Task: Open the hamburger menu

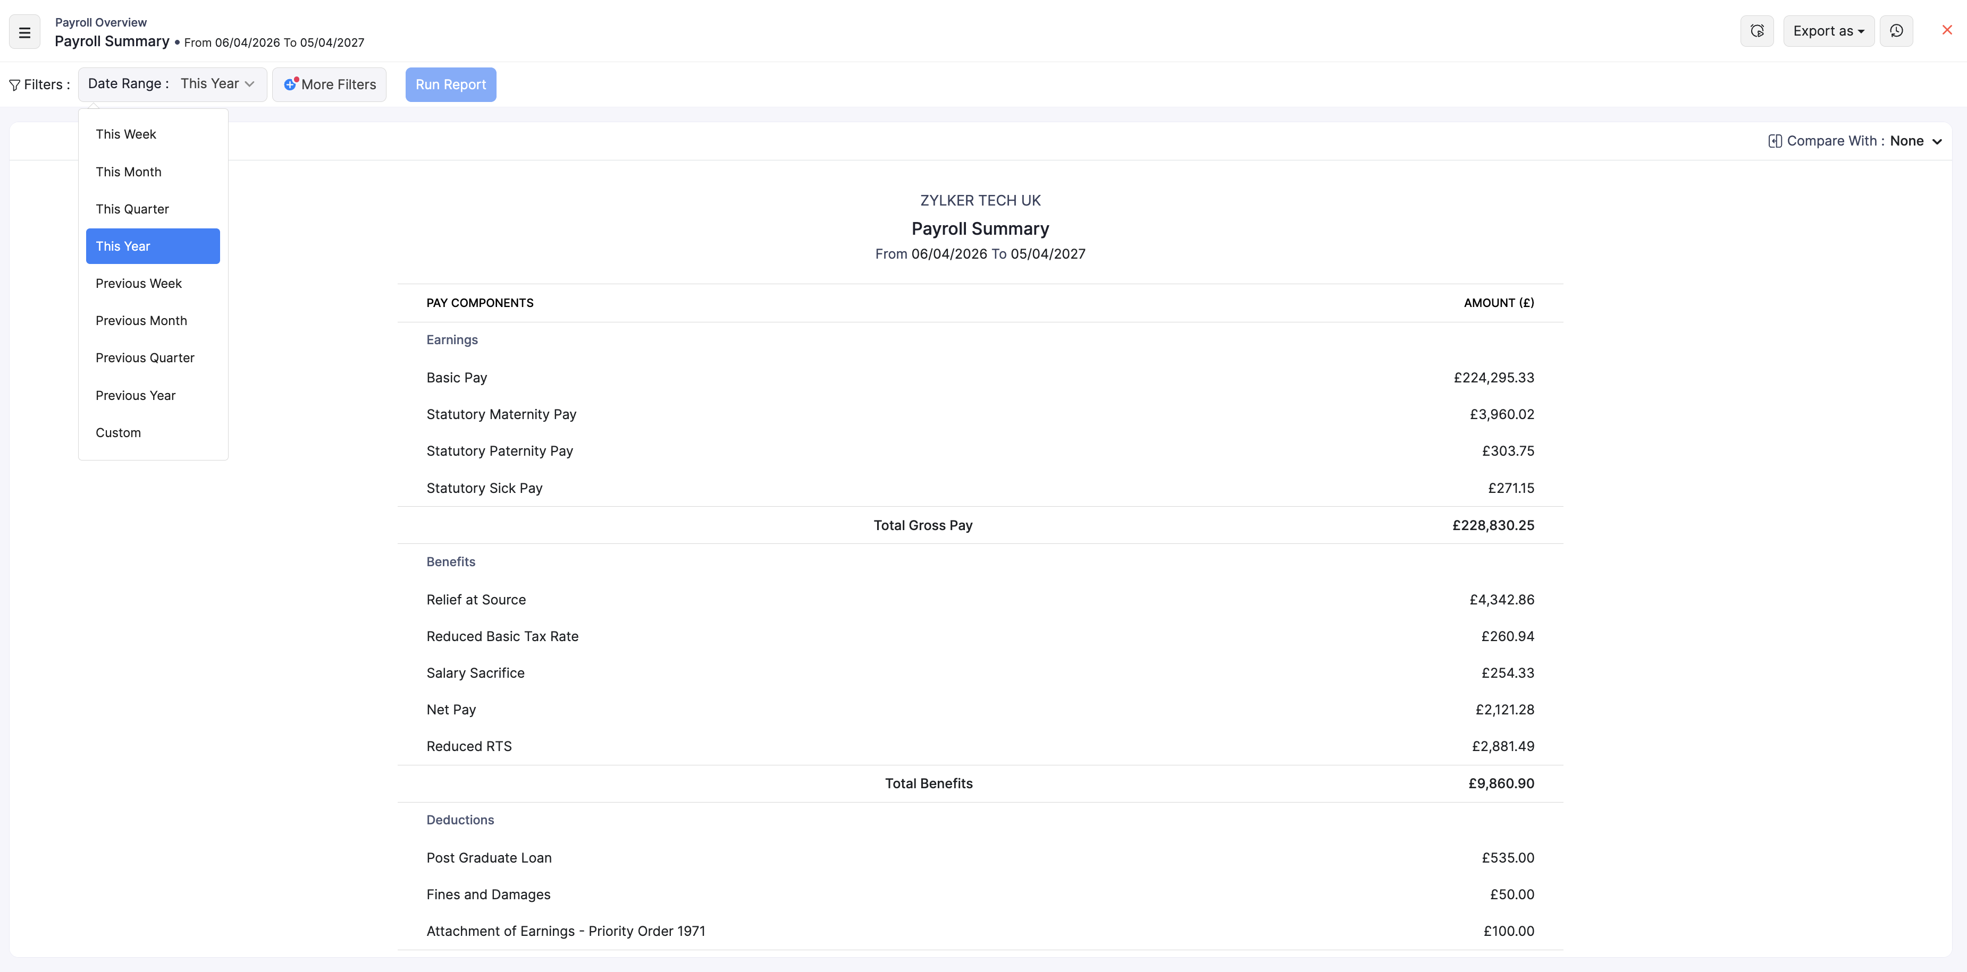Action: click(x=24, y=33)
